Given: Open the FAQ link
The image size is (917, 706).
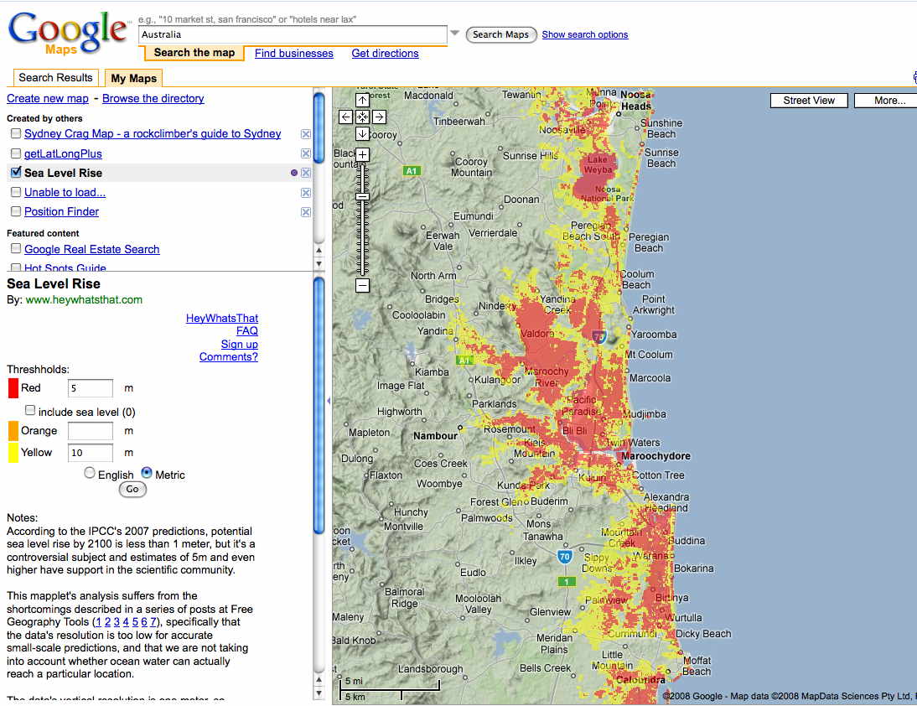Looking at the screenshot, I should 246,331.
